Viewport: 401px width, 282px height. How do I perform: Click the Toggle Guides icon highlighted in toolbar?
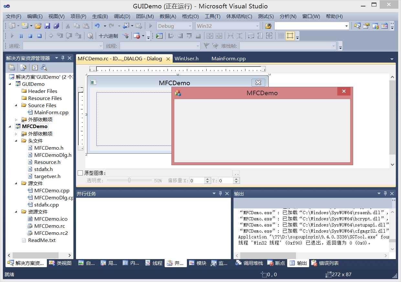click(x=290, y=36)
